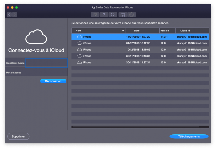Open the help question mark icon
This screenshot has width=216, height=149.
coord(104,15)
